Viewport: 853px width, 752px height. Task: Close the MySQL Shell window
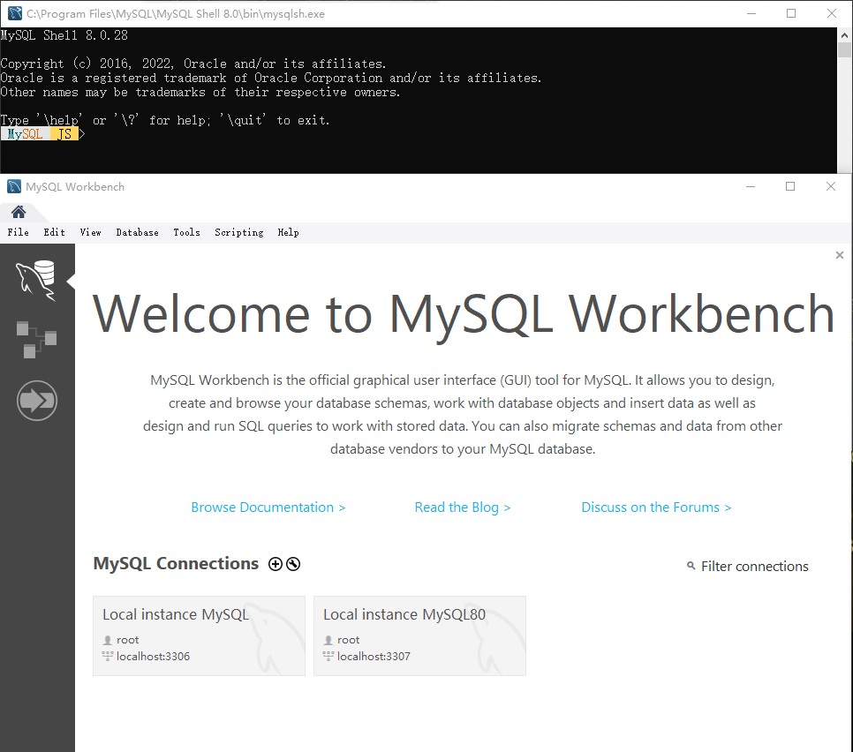tap(832, 13)
